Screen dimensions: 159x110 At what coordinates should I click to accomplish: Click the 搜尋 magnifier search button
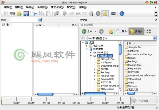coord(121,31)
